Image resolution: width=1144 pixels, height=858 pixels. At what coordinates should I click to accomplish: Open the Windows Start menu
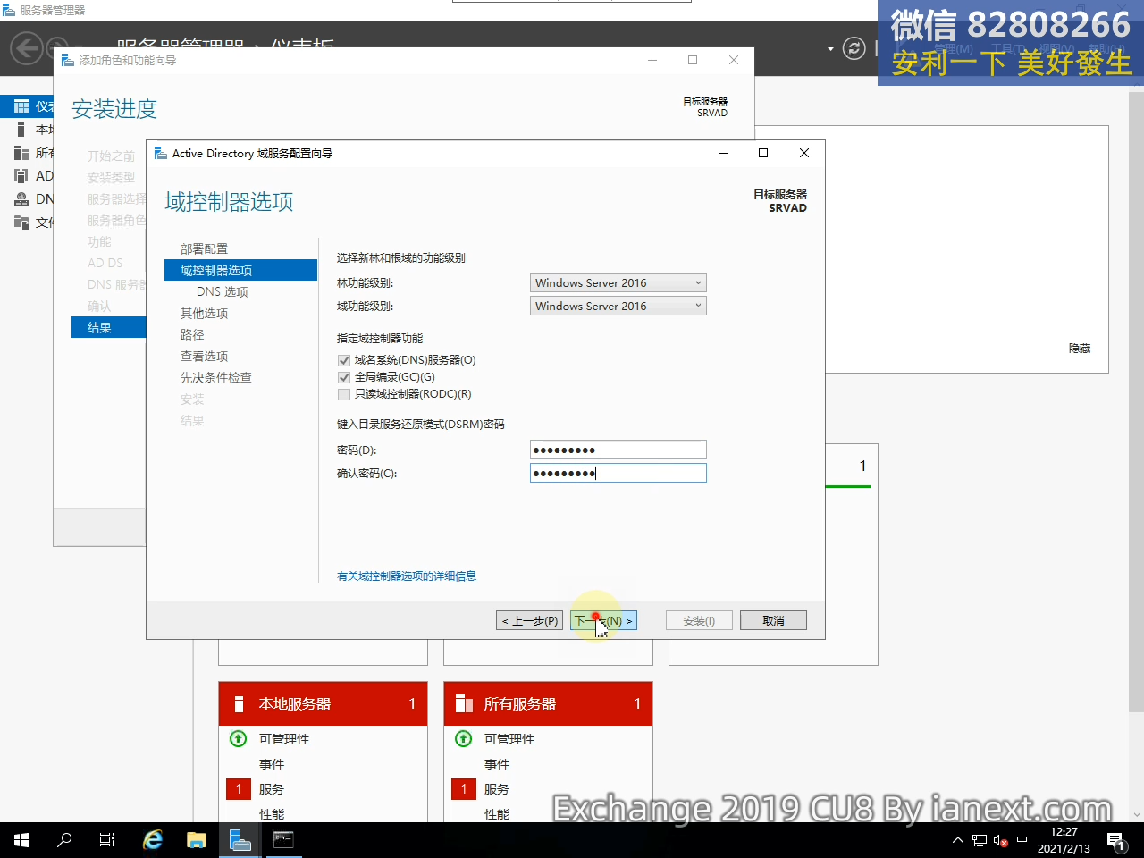click(x=21, y=840)
